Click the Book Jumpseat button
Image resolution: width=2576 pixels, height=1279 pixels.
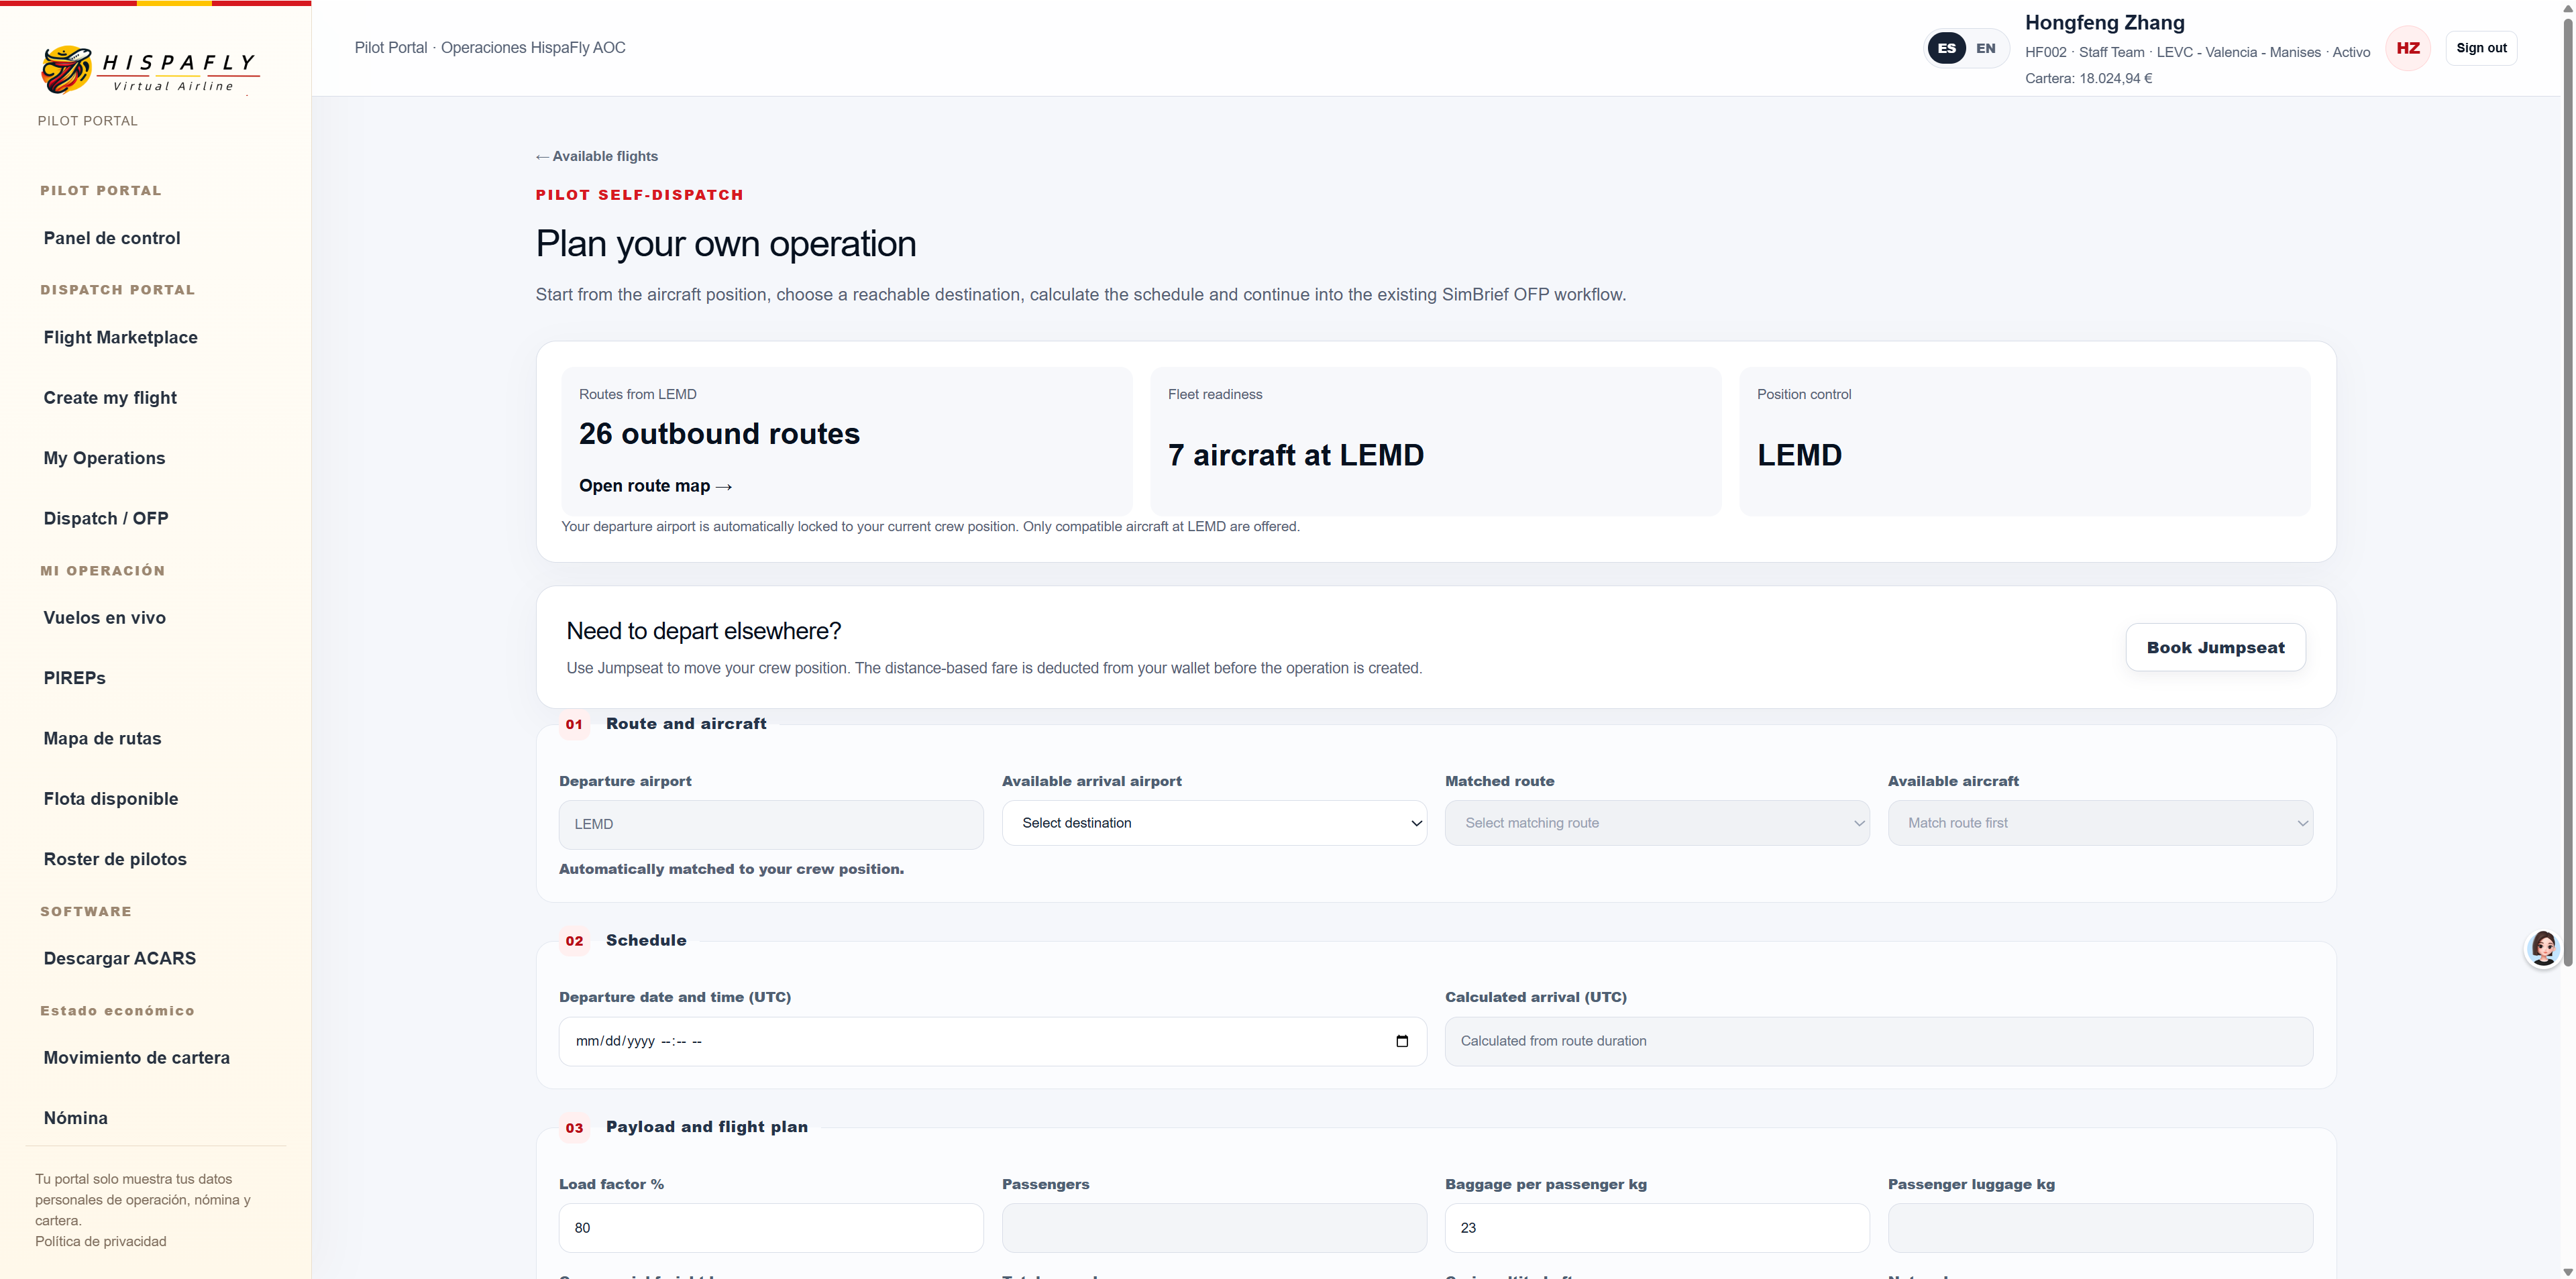pos(2215,647)
